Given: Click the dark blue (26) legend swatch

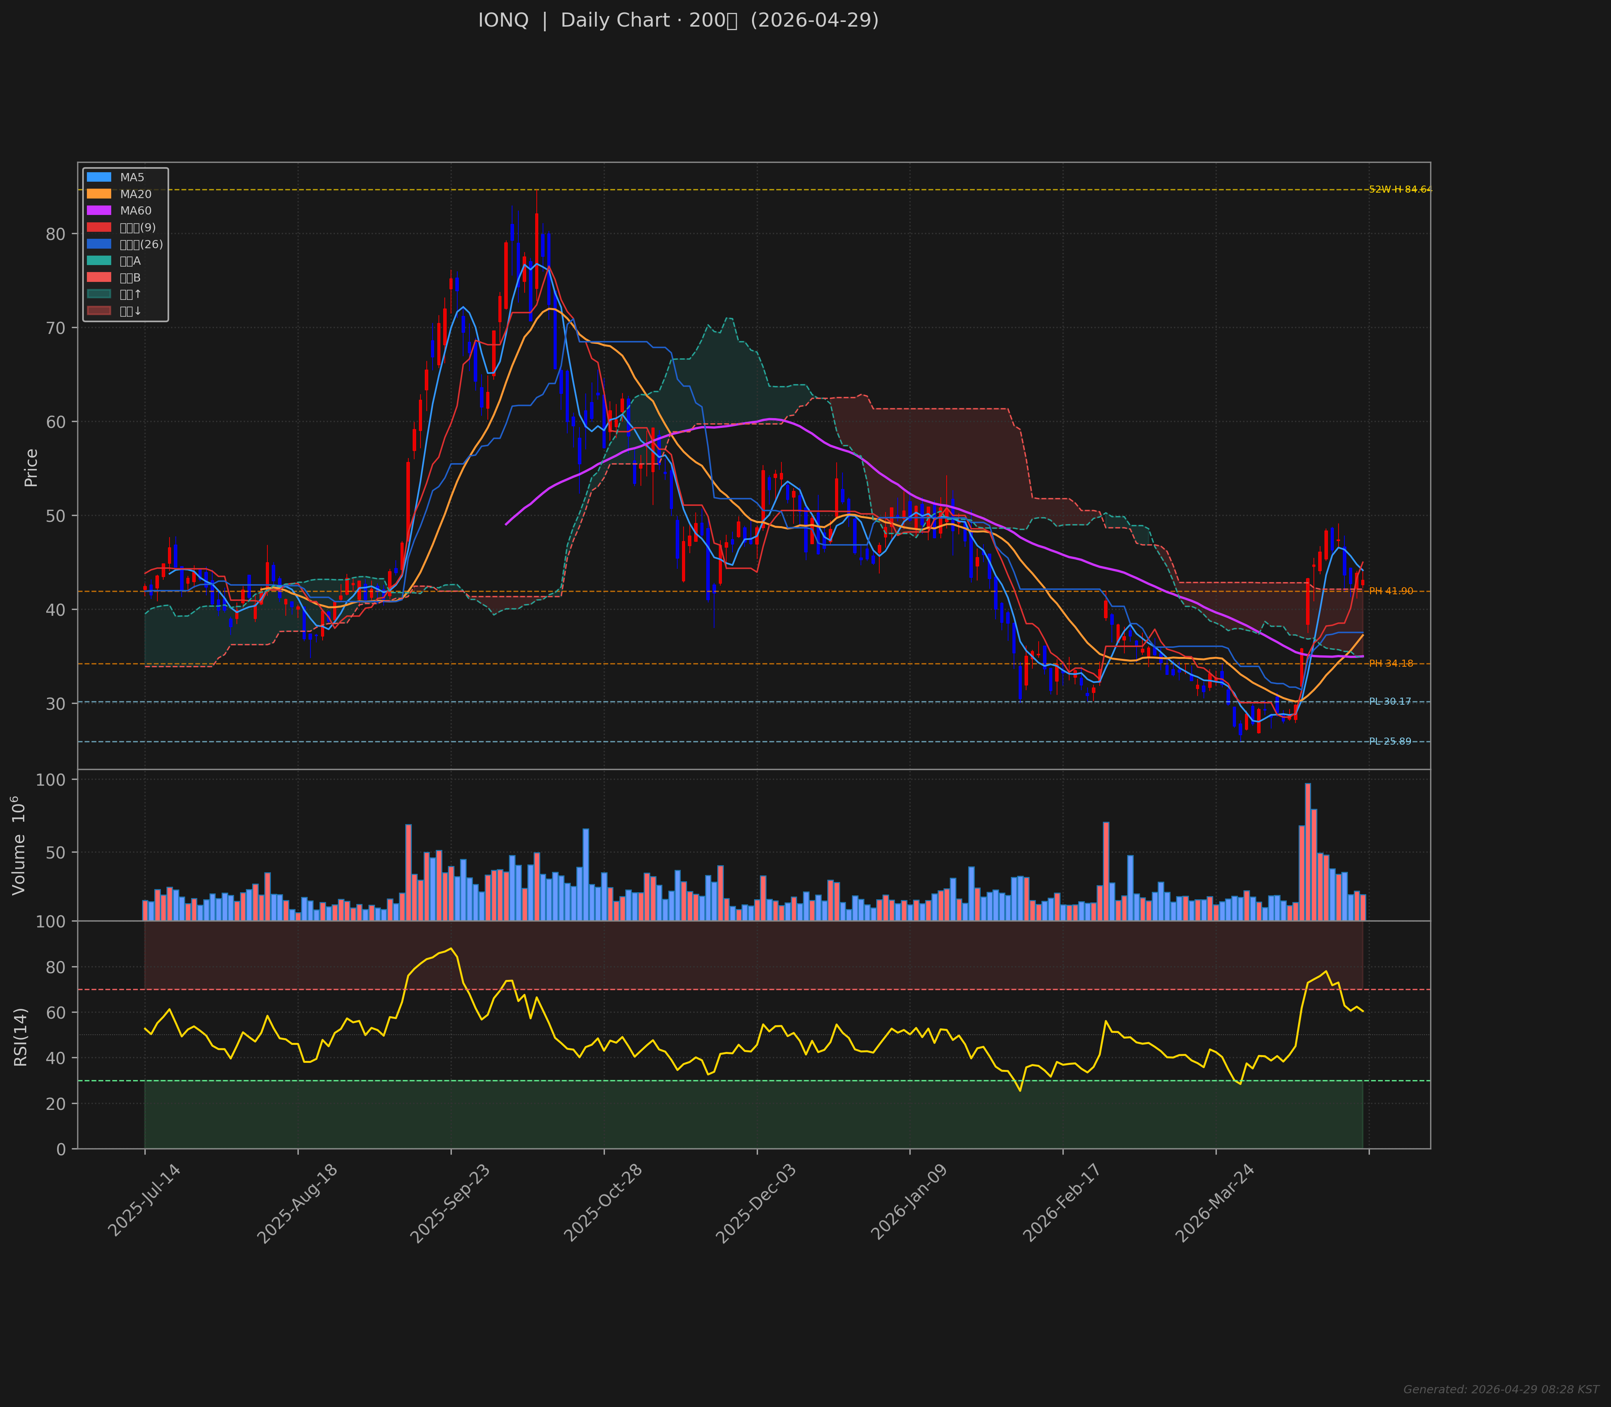Looking at the screenshot, I should click(x=99, y=244).
